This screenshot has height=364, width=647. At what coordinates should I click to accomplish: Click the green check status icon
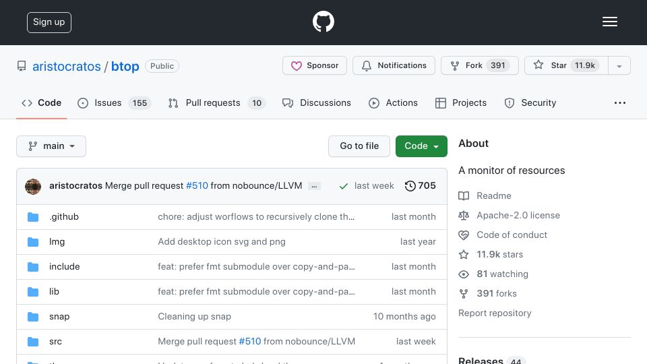343,186
